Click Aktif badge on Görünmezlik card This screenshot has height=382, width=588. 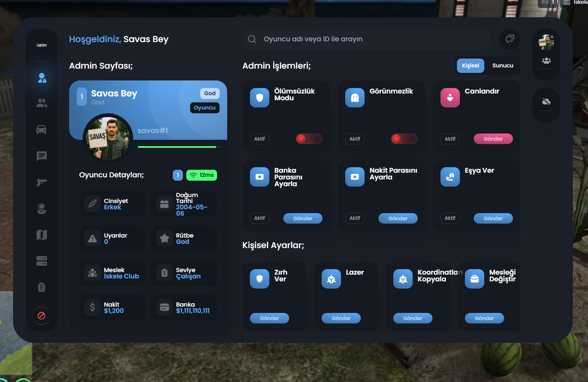355,139
